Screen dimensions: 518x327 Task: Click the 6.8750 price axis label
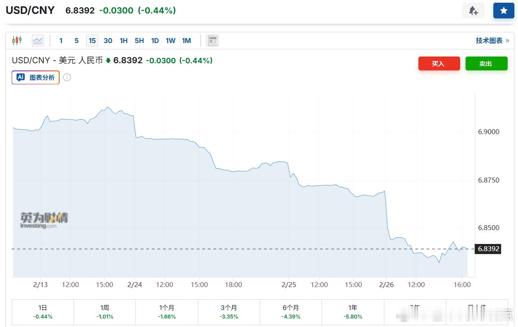(488, 180)
